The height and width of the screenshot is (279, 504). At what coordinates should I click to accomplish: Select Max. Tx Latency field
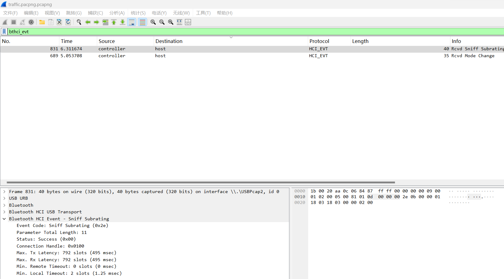(x=67, y=253)
